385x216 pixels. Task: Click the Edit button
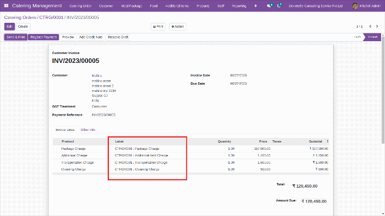(9, 27)
